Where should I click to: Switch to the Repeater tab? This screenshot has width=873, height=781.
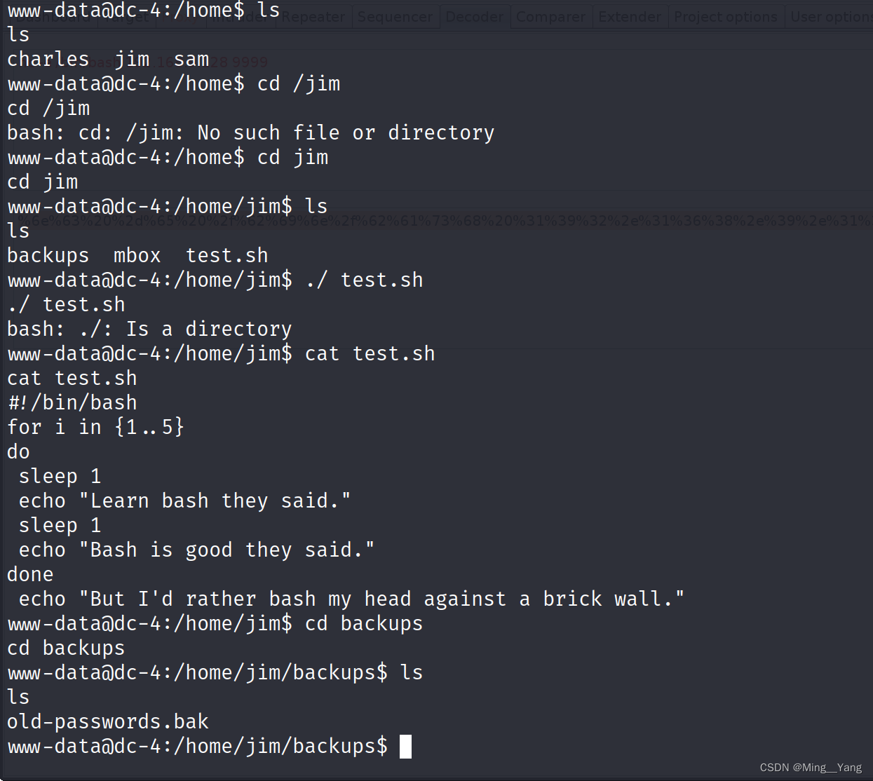point(313,16)
